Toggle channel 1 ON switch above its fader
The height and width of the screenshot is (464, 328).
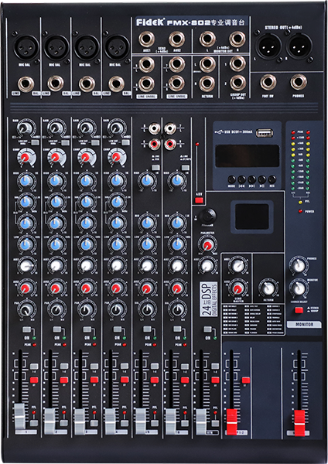(27, 329)
